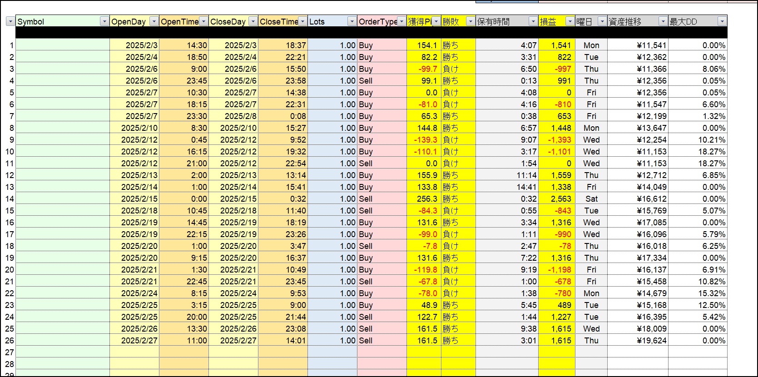Expand the OpenTime filter arrow
The height and width of the screenshot is (377, 758).
(203, 21)
